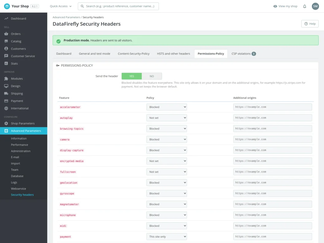Click Advanced Parameters breadcrumb link
Image resolution: width=324 pixels, height=243 pixels.
click(x=66, y=17)
